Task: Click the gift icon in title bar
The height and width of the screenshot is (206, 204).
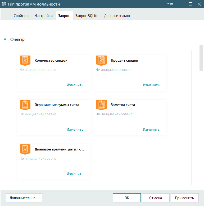Action: click(4, 4)
